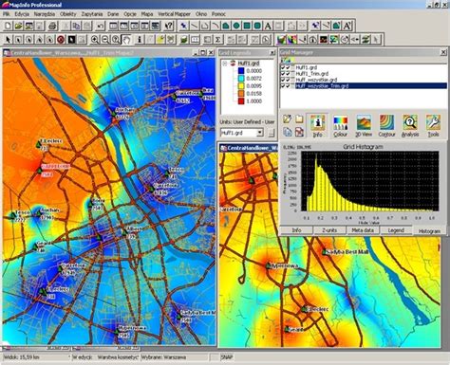
Task: Select Huff_wszystkie.grd in Grid Manager list
Action: pyautogui.click(x=316, y=80)
